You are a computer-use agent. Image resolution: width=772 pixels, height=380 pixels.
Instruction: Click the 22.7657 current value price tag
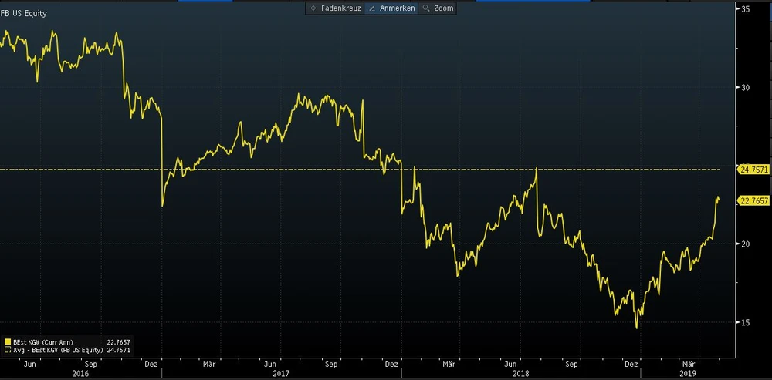coord(754,200)
